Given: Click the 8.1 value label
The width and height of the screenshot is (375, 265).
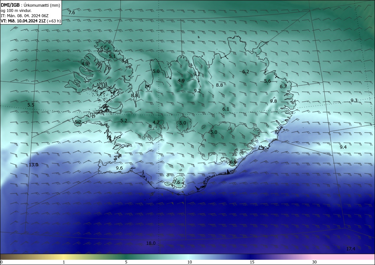Looking at the screenshot, I should [x=125, y=61].
